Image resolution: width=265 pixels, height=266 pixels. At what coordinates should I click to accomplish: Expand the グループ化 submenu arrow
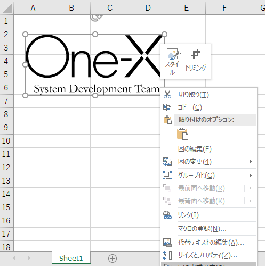click(x=251, y=176)
